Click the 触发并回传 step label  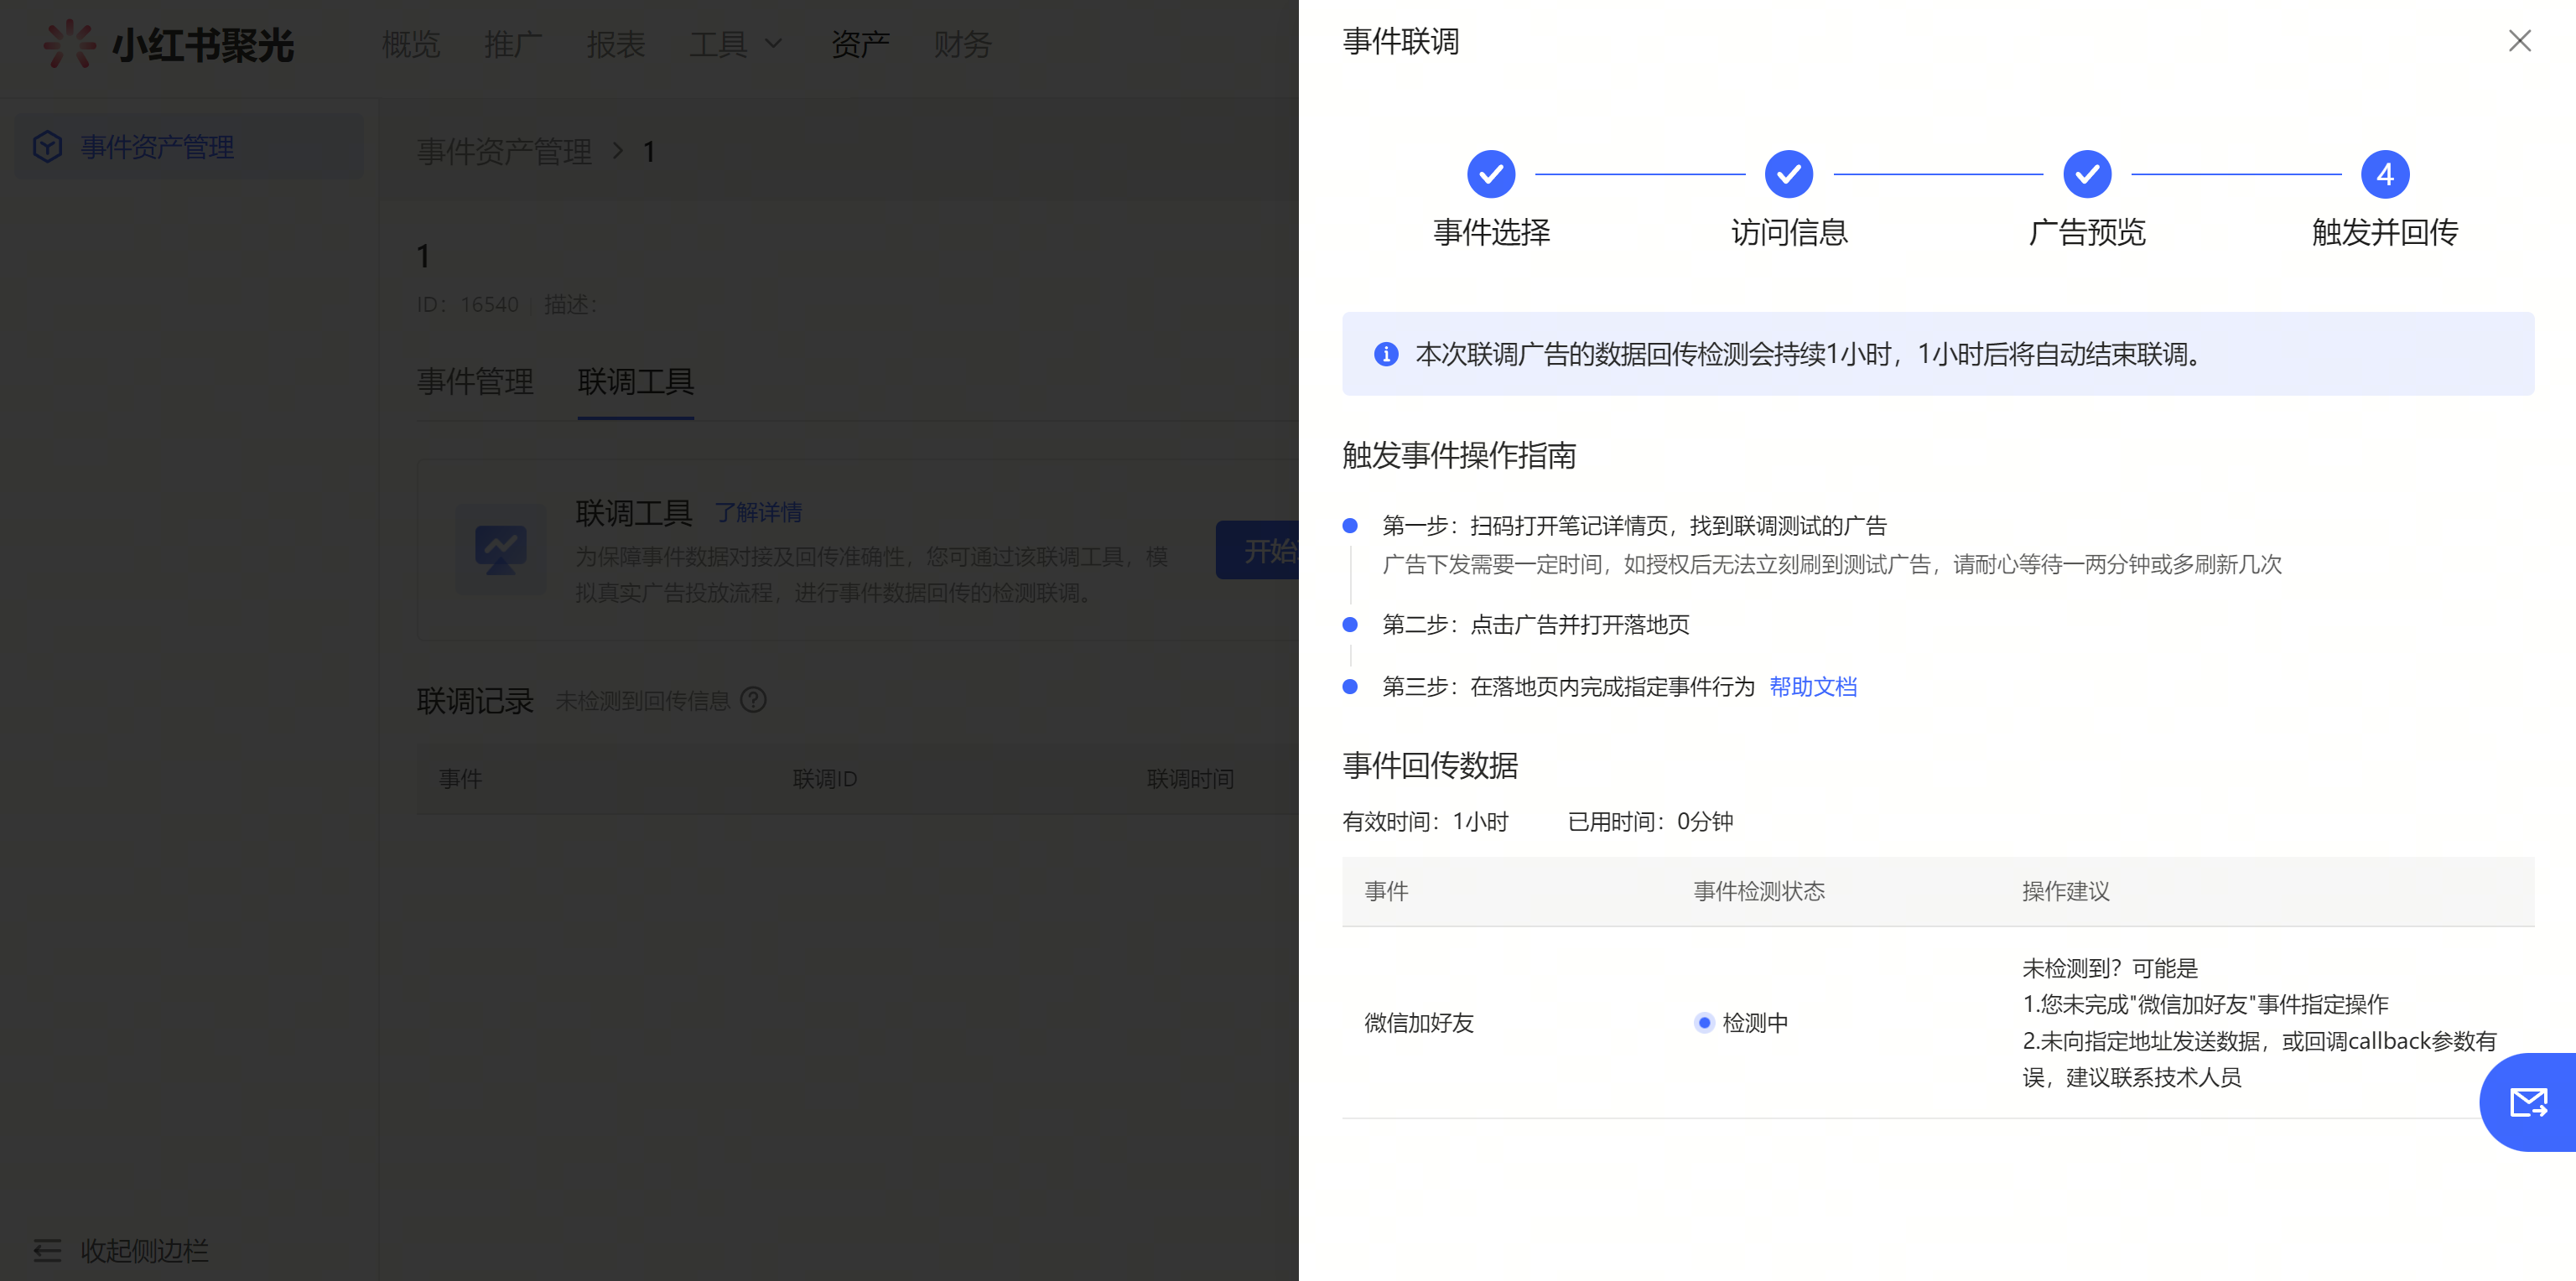pyautogui.click(x=2385, y=232)
